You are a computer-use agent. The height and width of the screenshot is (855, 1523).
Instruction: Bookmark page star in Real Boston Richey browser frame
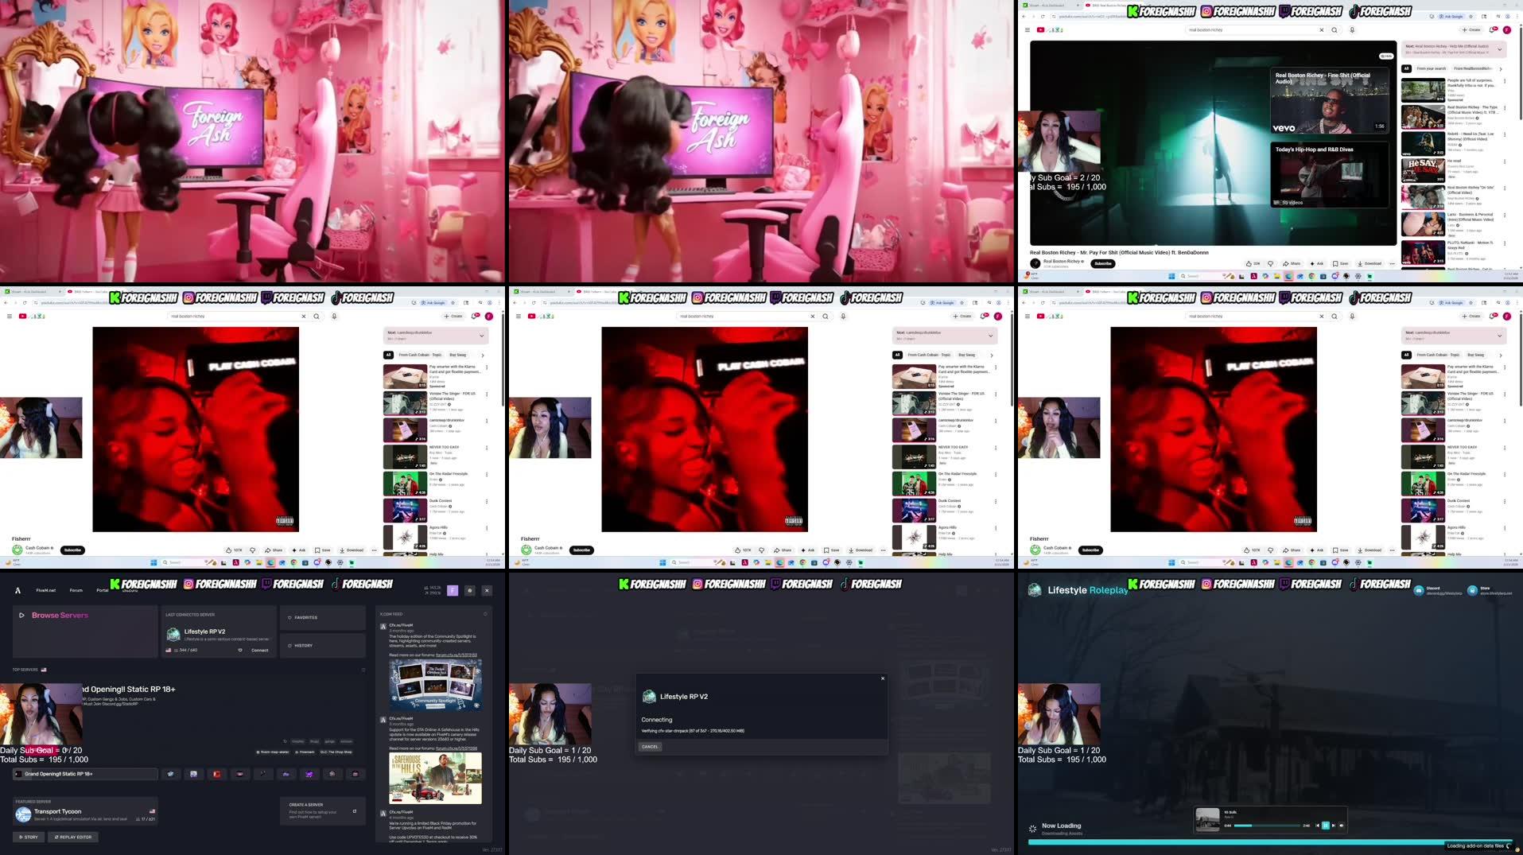coord(1471,16)
